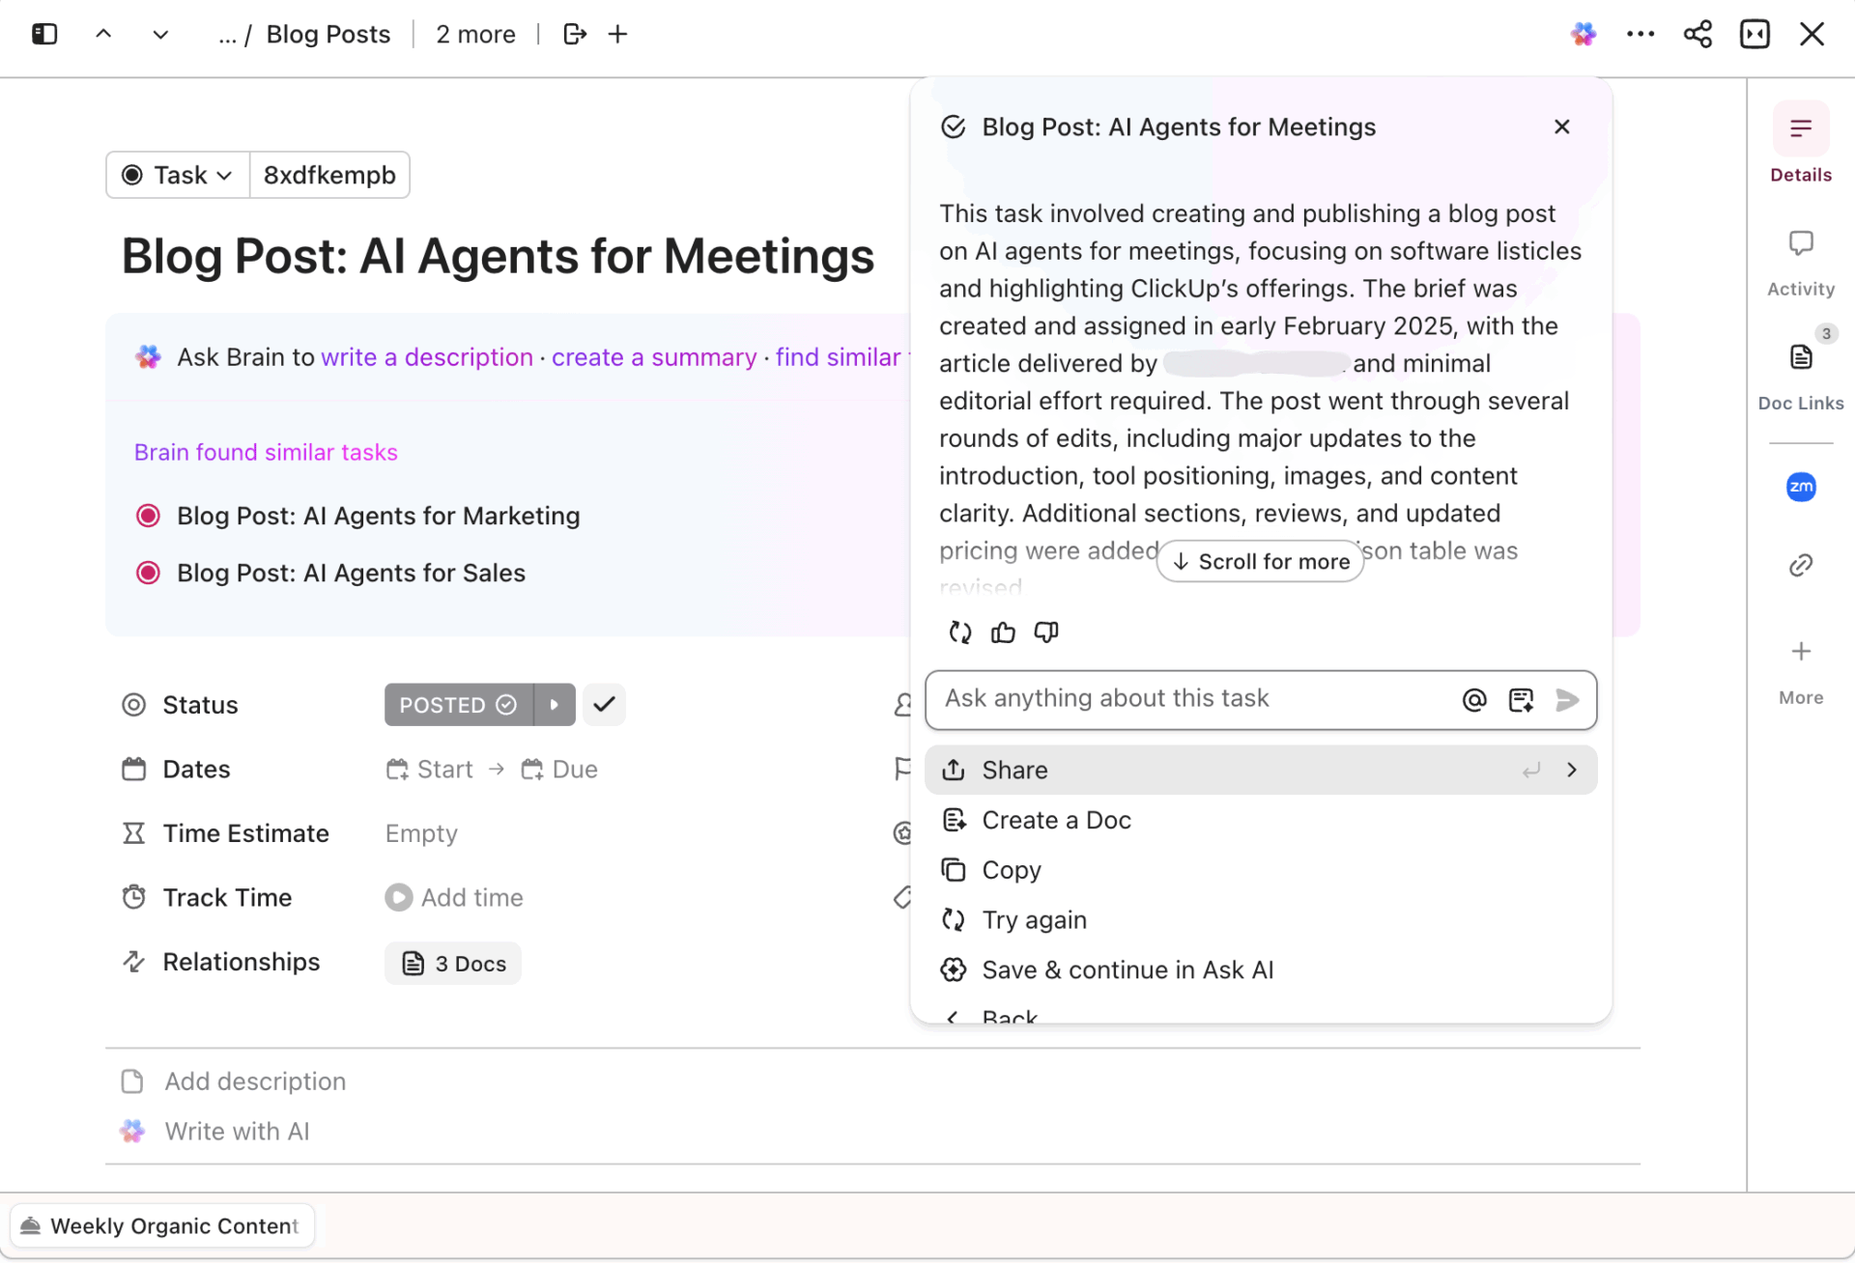The height and width of the screenshot is (1263, 1855).
Task: Open the Task type dropdown
Action: [x=177, y=175]
